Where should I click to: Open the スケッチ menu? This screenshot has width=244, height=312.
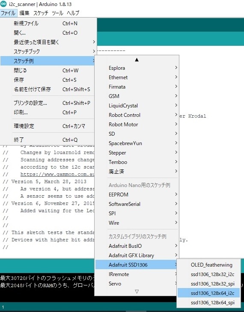41,13
